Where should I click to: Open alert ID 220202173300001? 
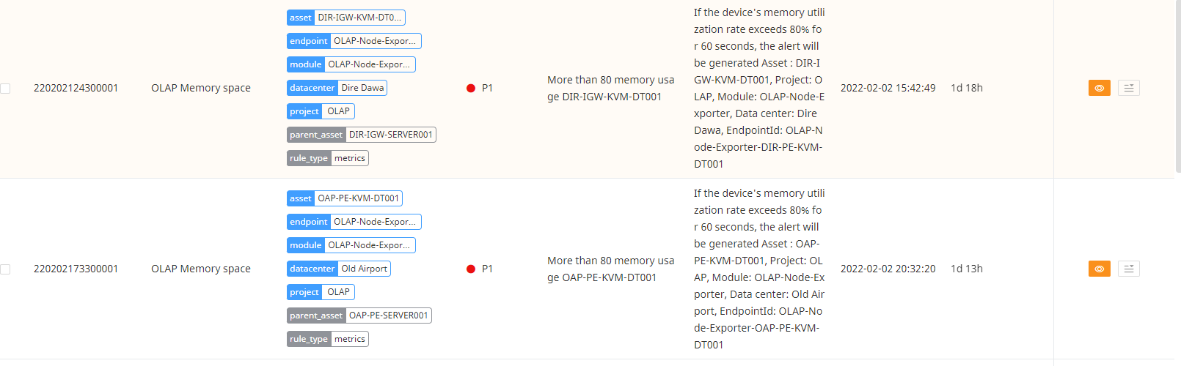(x=76, y=269)
